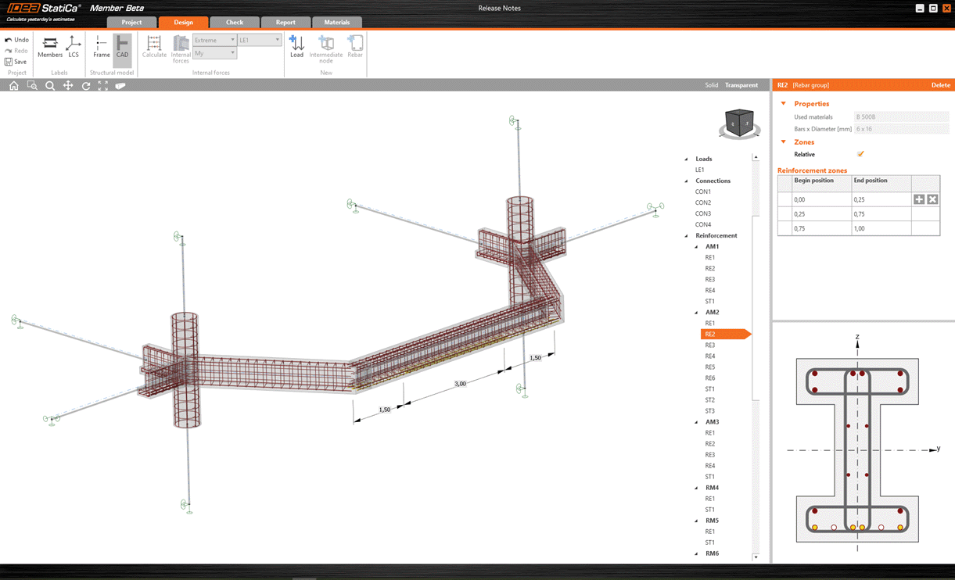Add a reinforcement zone with plus icon
Viewport: 955px width, 580px height.
tap(919, 199)
